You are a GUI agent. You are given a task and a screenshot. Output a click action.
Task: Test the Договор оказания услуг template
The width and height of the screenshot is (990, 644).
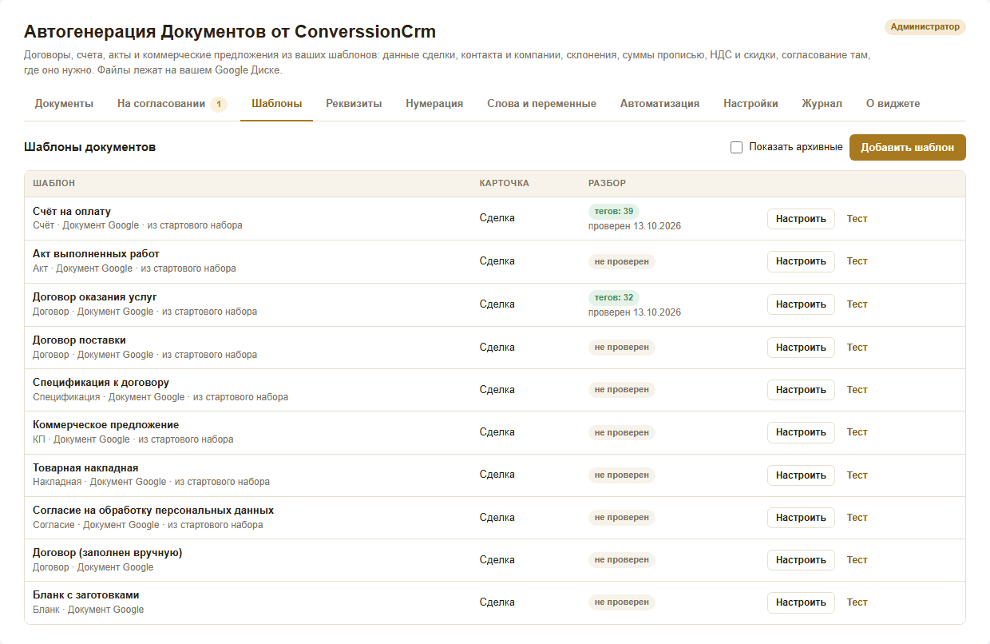coord(857,304)
